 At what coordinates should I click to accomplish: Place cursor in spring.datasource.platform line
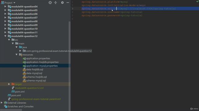point(105,2)
